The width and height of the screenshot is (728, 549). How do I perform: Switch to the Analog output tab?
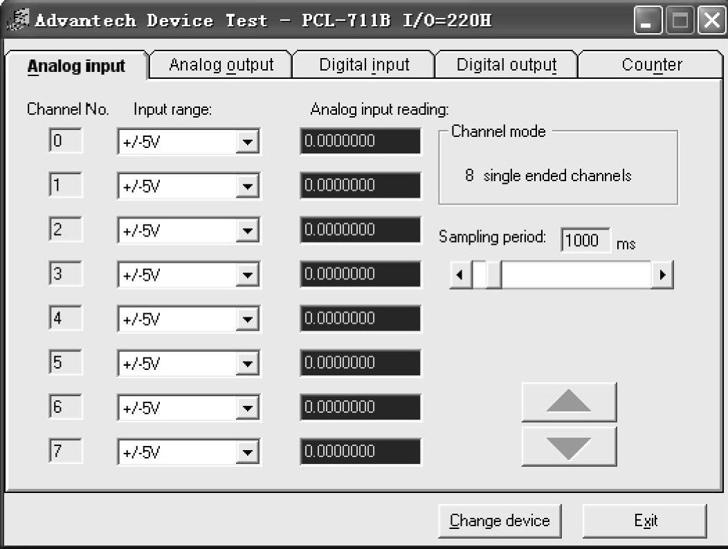[221, 65]
